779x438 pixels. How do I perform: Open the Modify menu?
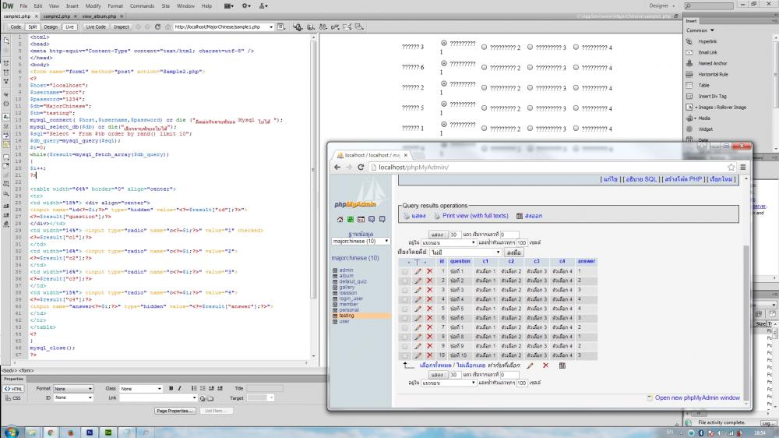[93, 6]
